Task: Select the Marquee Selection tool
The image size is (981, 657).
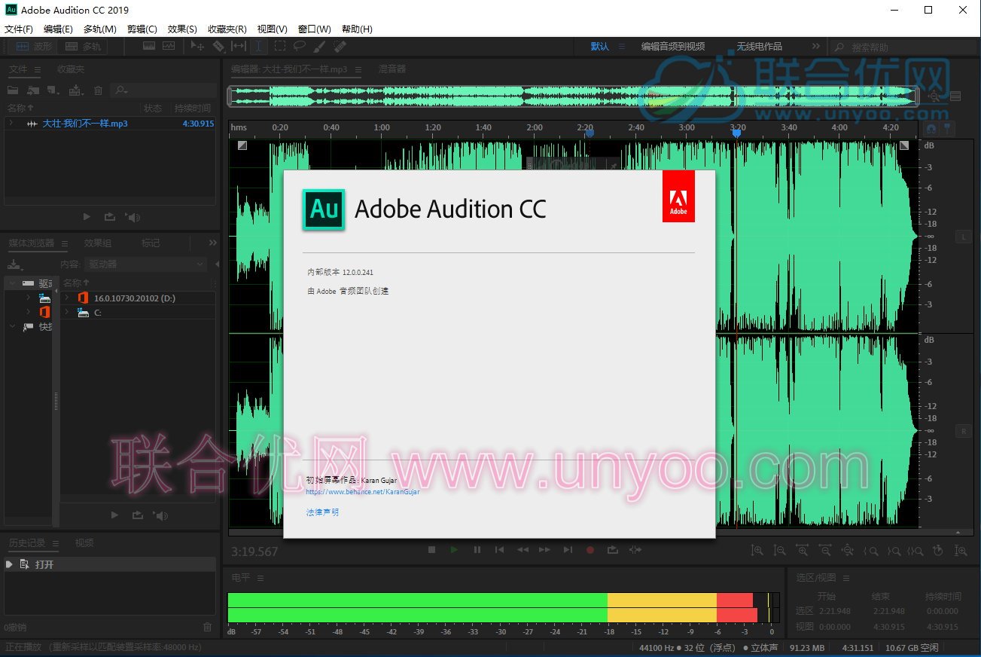Action: point(279,47)
